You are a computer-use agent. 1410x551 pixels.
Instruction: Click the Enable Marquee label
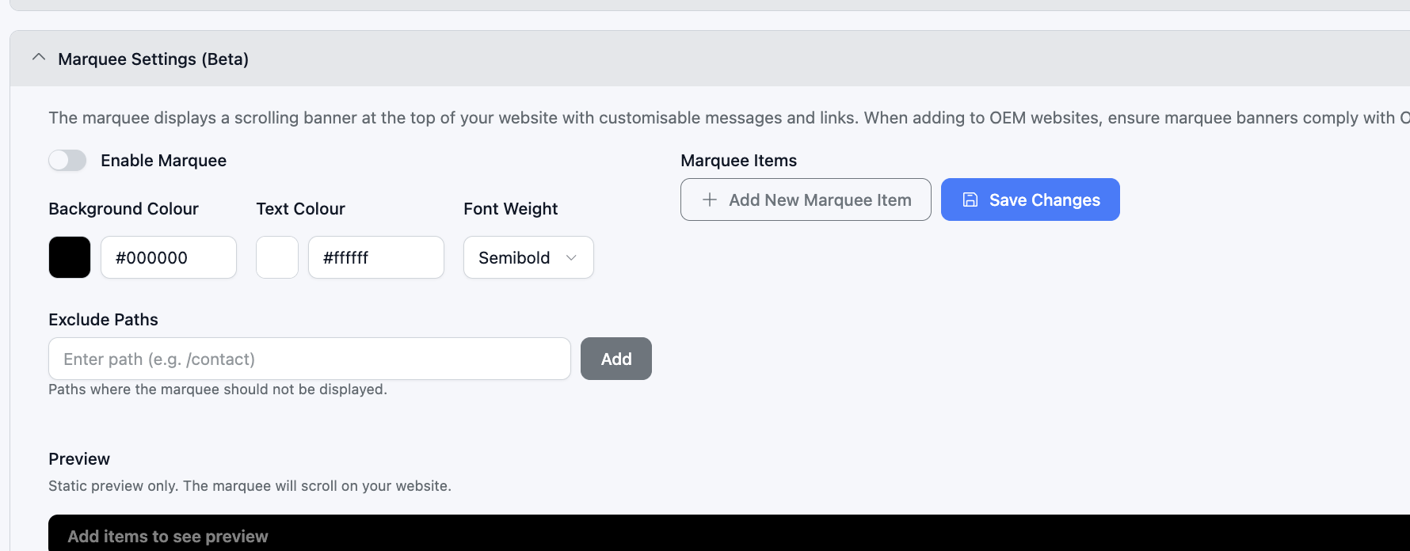pyautogui.click(x=163, y=161)
